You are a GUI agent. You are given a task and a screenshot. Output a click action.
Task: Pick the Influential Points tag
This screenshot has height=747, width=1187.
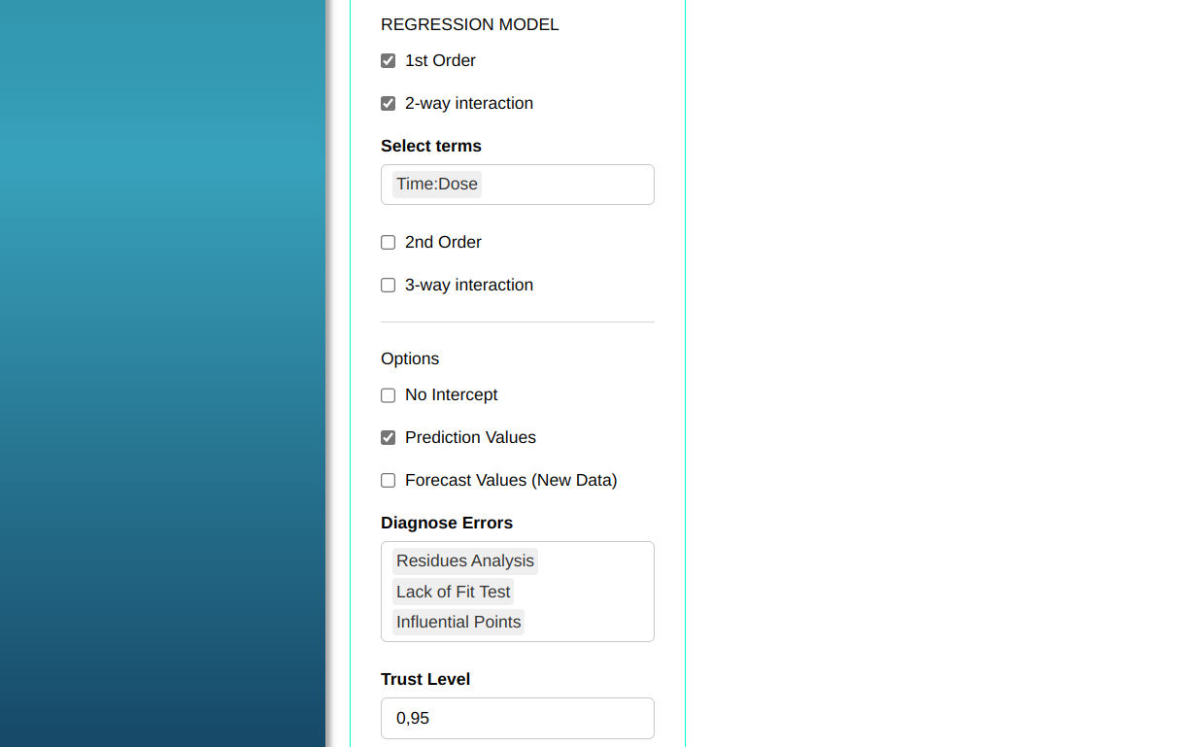click(x=458, y=622)
